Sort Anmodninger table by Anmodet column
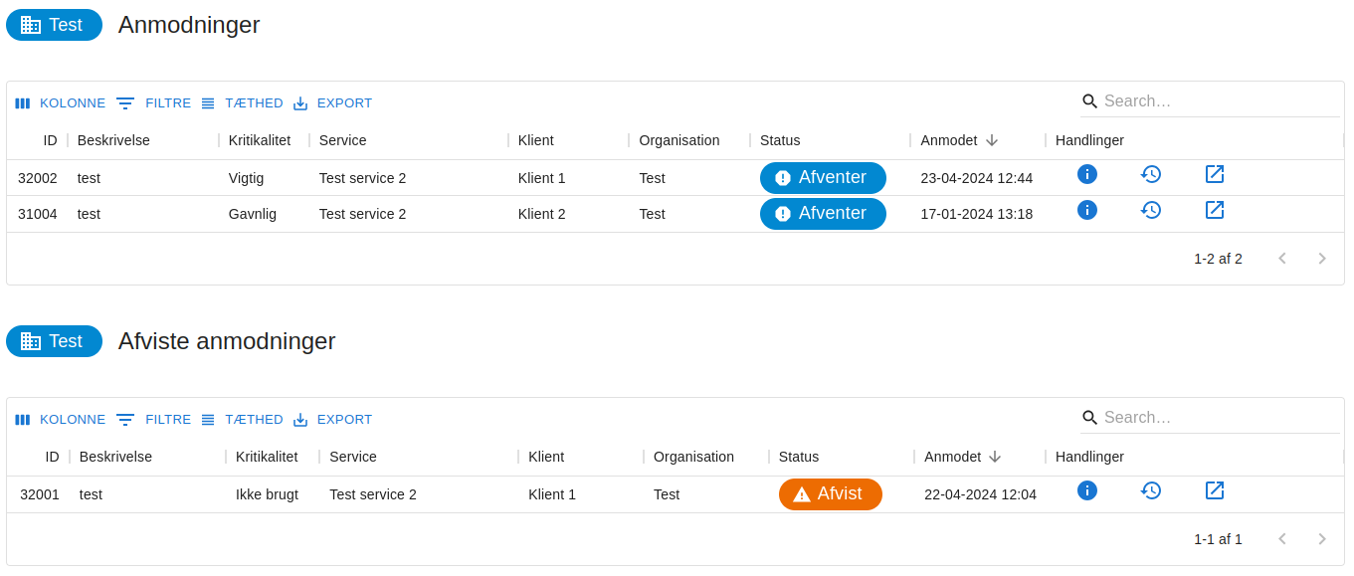 click(x=949, y=140)
